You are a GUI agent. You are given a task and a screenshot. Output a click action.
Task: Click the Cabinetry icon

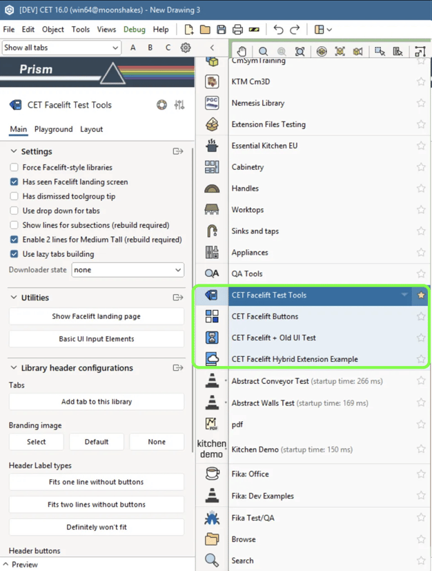click(x=212, y=167)
